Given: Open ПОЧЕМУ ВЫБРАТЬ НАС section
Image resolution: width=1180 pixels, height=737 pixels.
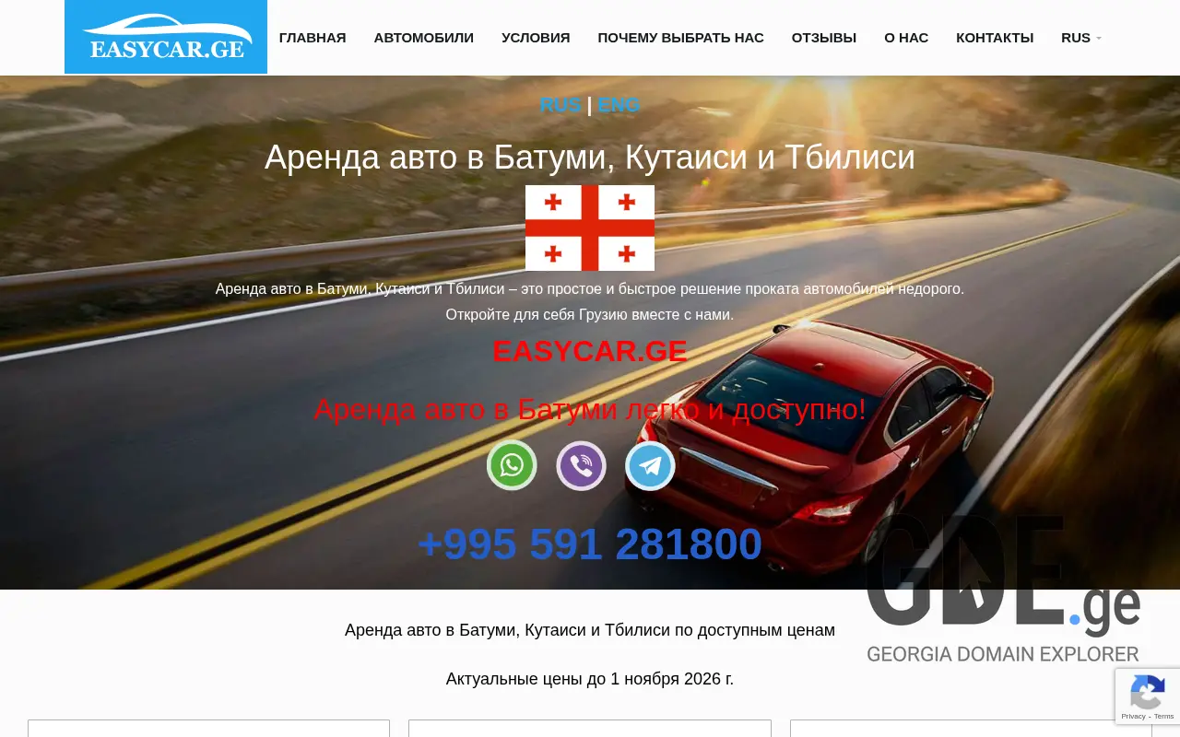Looking at the screenshot, I should 680,37.
